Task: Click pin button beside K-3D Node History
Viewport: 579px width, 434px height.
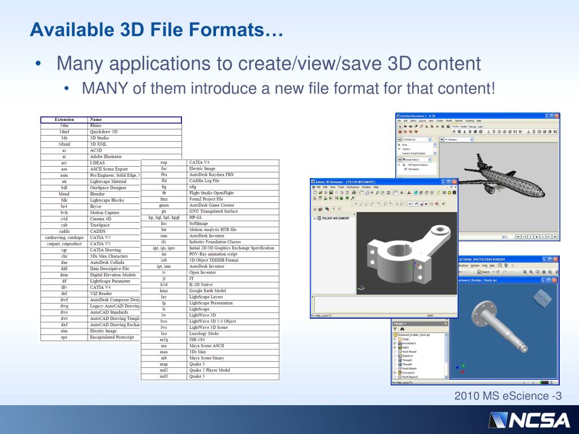Action: click(x=400, y=159)
